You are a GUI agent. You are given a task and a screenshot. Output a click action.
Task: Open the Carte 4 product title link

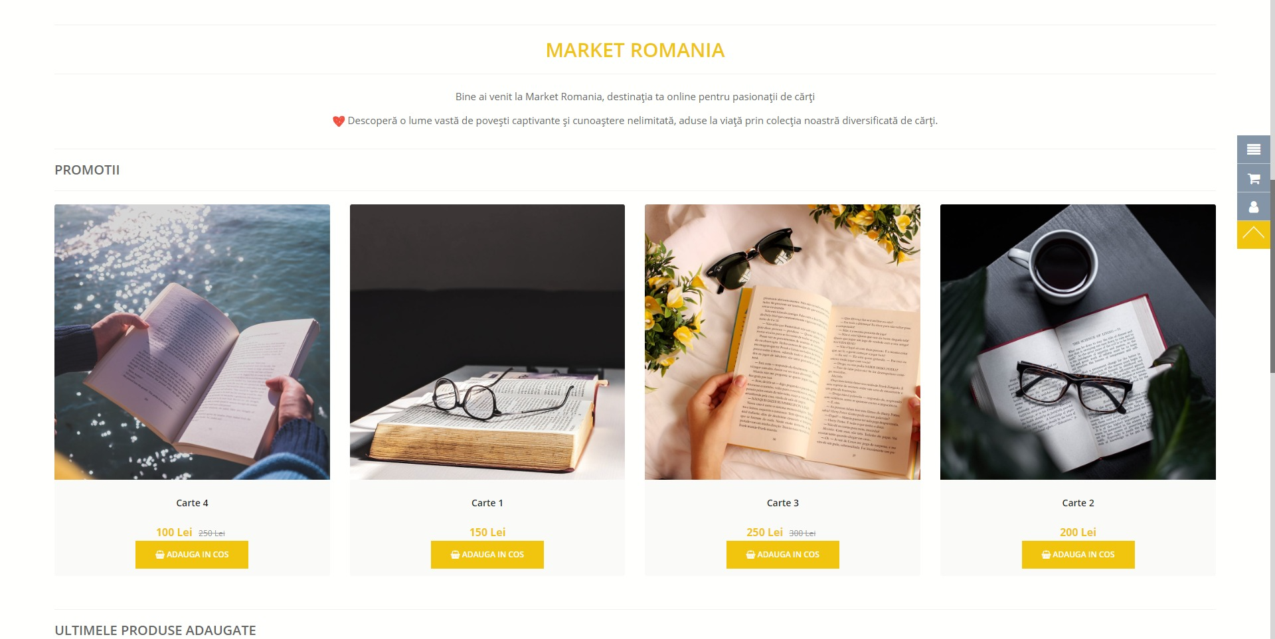point(192,503)
